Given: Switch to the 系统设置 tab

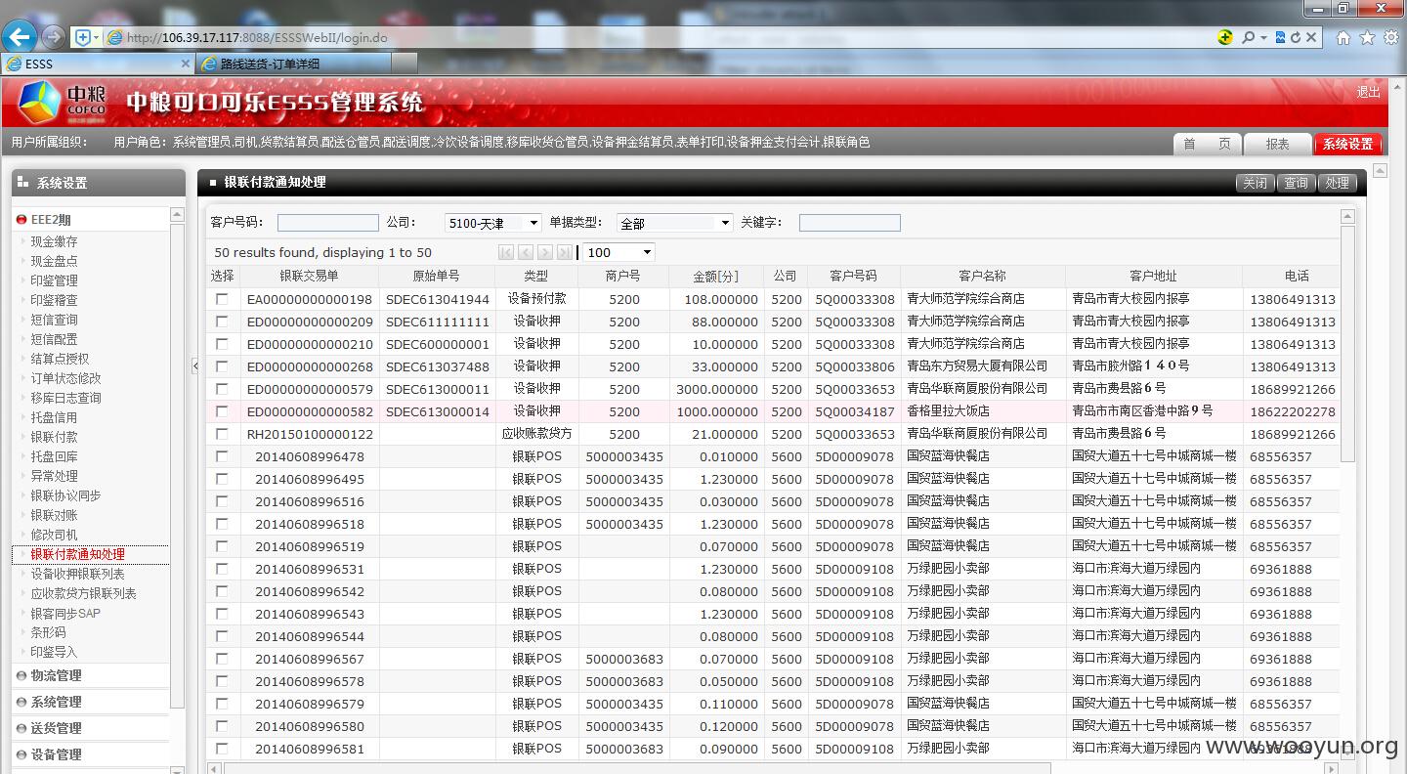Looking at the screenshot, I should (1347, 144).
